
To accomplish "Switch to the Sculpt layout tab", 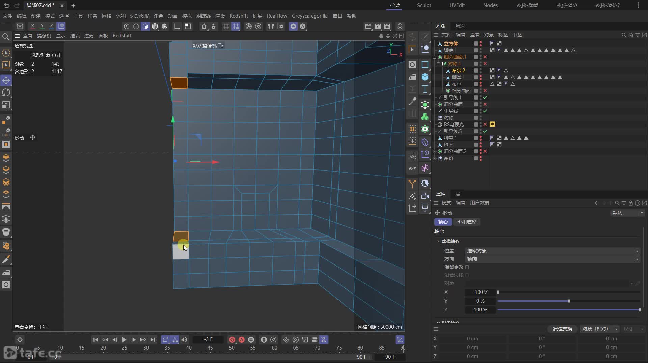I will [424, 5].
